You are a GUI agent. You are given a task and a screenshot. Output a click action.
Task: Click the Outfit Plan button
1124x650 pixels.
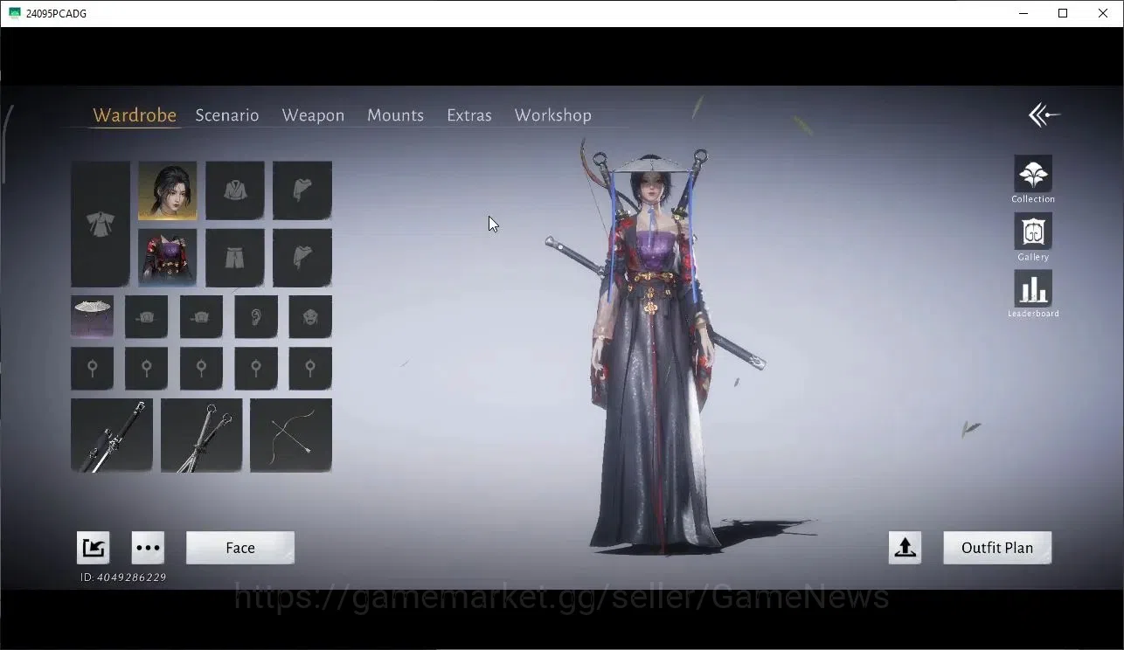(x=997, y=548)
